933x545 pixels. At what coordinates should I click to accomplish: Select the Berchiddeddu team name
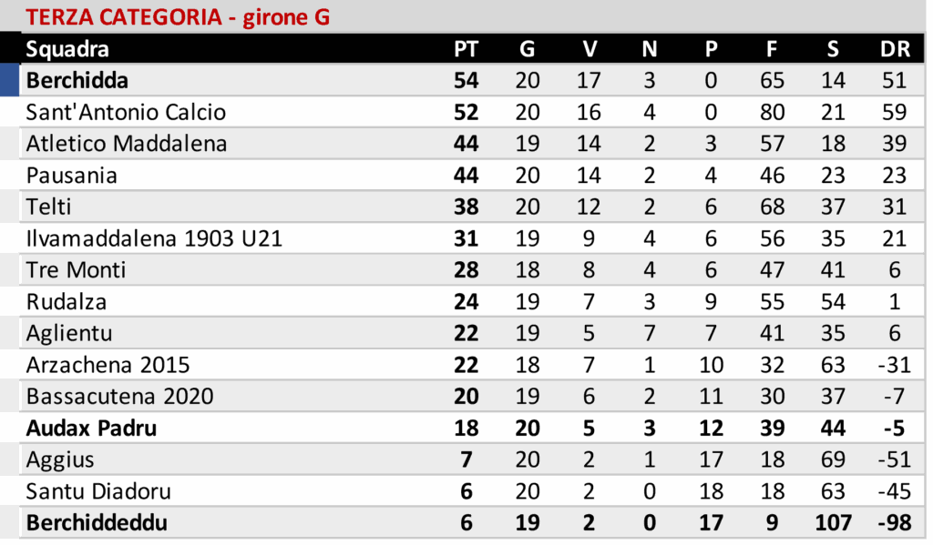click(97, 524)
